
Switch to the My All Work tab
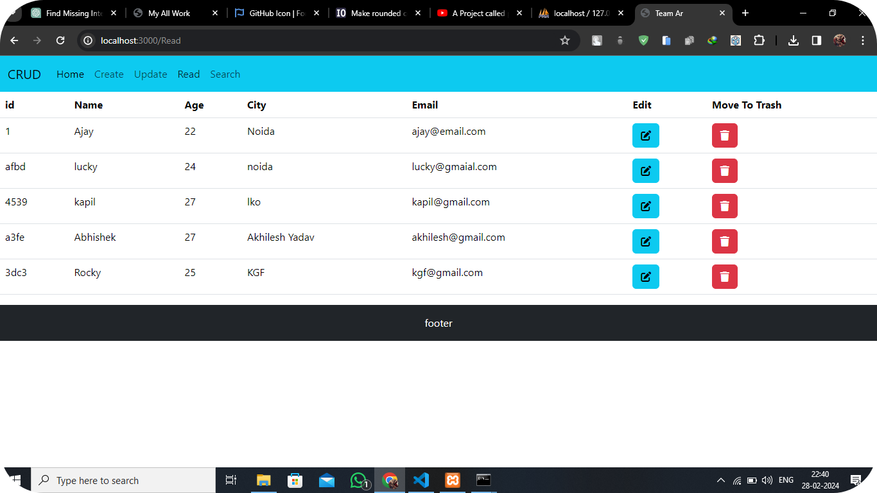[169, 13]
